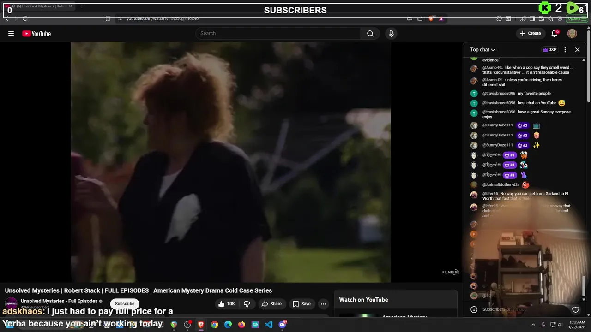Pause the video by clicking the player
This screenshot has height=332, width=591.
coord(230,162)
